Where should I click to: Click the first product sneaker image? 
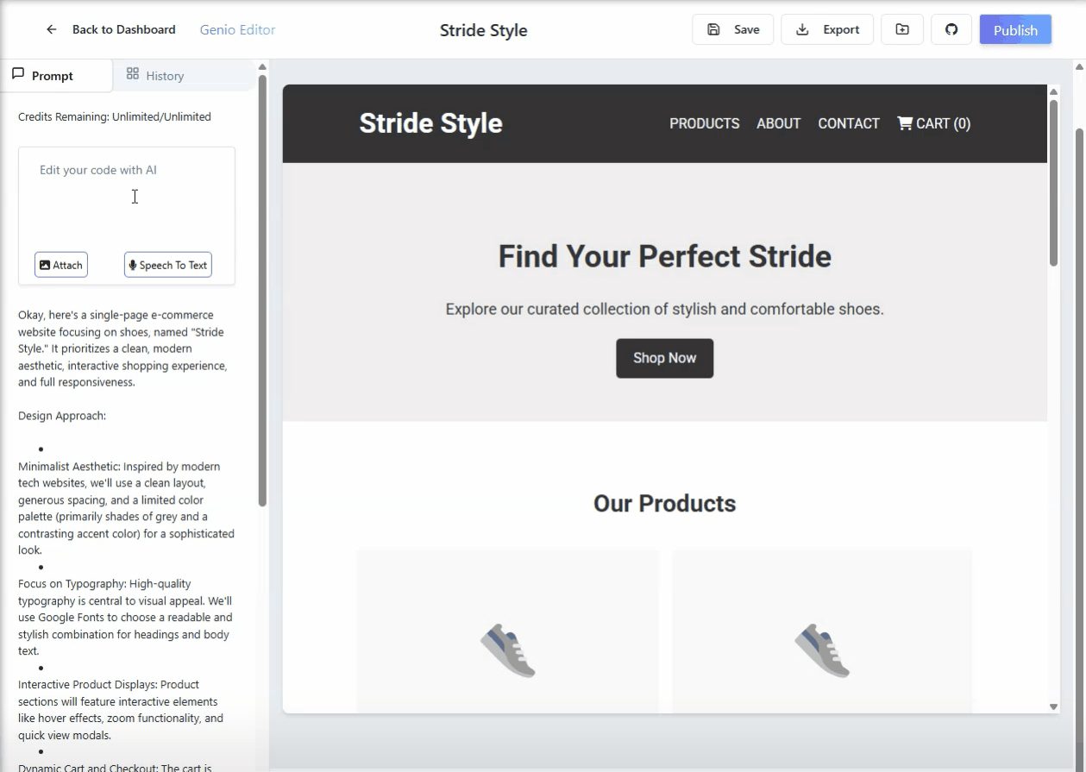tap(508, 650)
